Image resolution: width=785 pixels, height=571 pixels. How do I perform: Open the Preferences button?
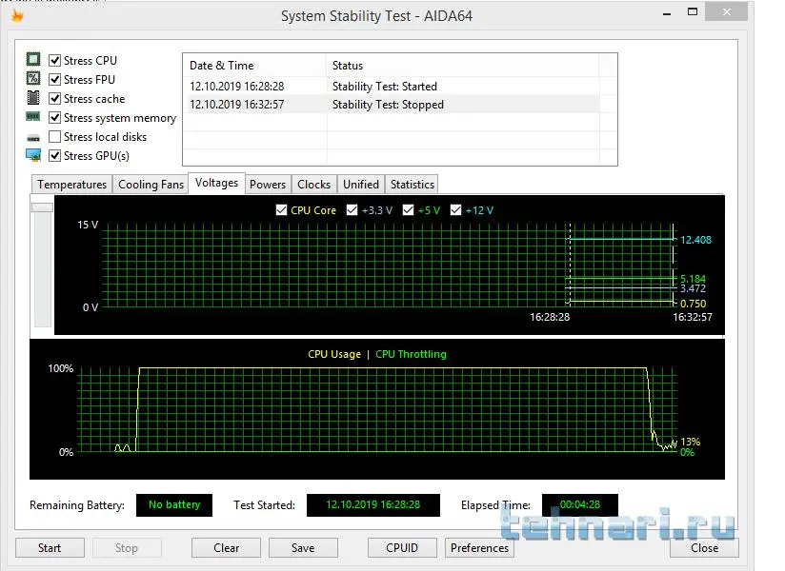[x=479, y=548]
